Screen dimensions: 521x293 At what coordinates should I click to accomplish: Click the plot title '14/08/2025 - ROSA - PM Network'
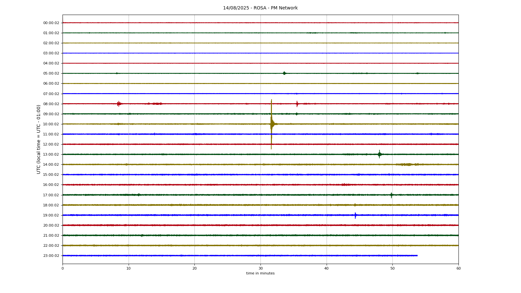pos(260,8)
